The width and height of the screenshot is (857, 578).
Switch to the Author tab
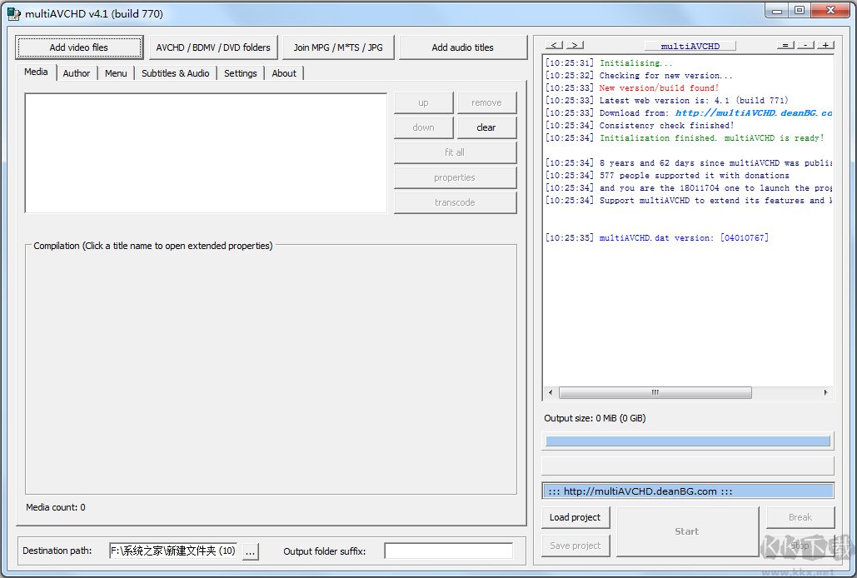(x=77, y=73)
